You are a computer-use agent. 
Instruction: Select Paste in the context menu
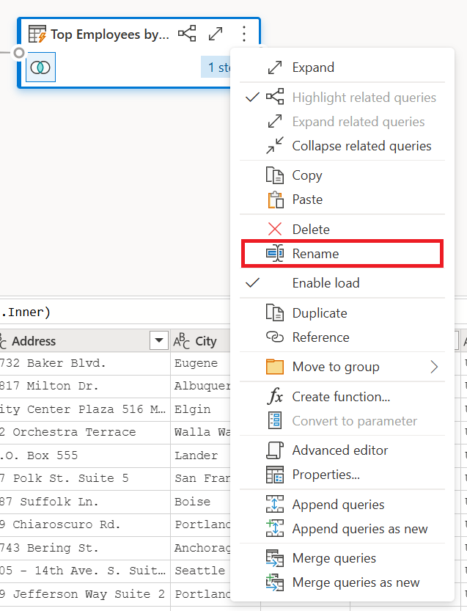(342, 200)
